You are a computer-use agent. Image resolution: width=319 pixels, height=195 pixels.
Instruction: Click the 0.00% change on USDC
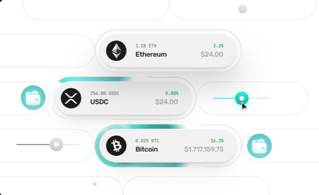tap(172, 93)
